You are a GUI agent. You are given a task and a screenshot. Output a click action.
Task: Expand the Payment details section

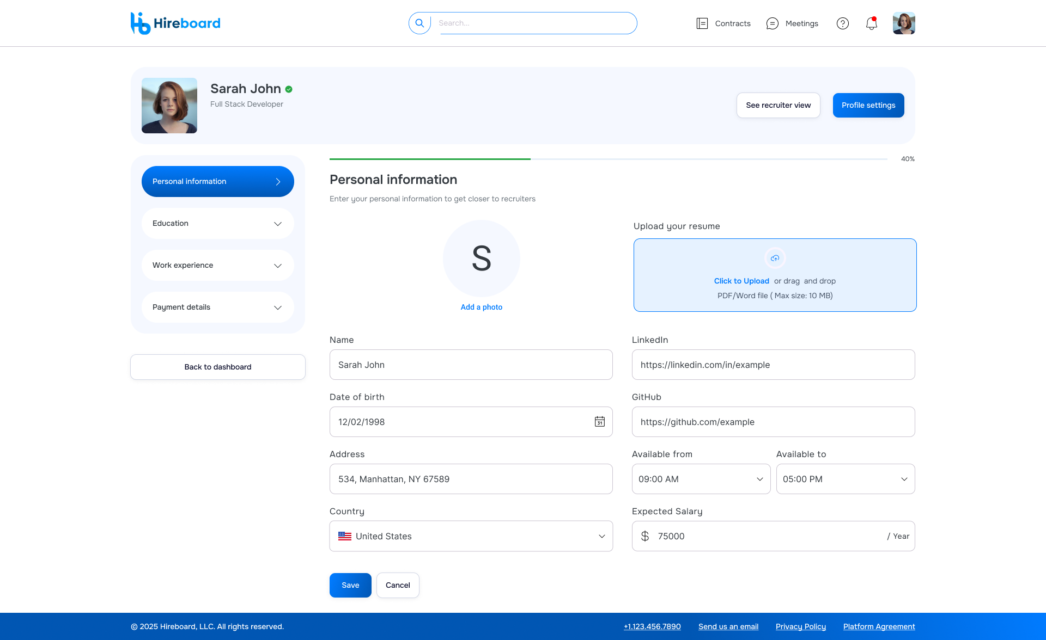tap(218, 307)
